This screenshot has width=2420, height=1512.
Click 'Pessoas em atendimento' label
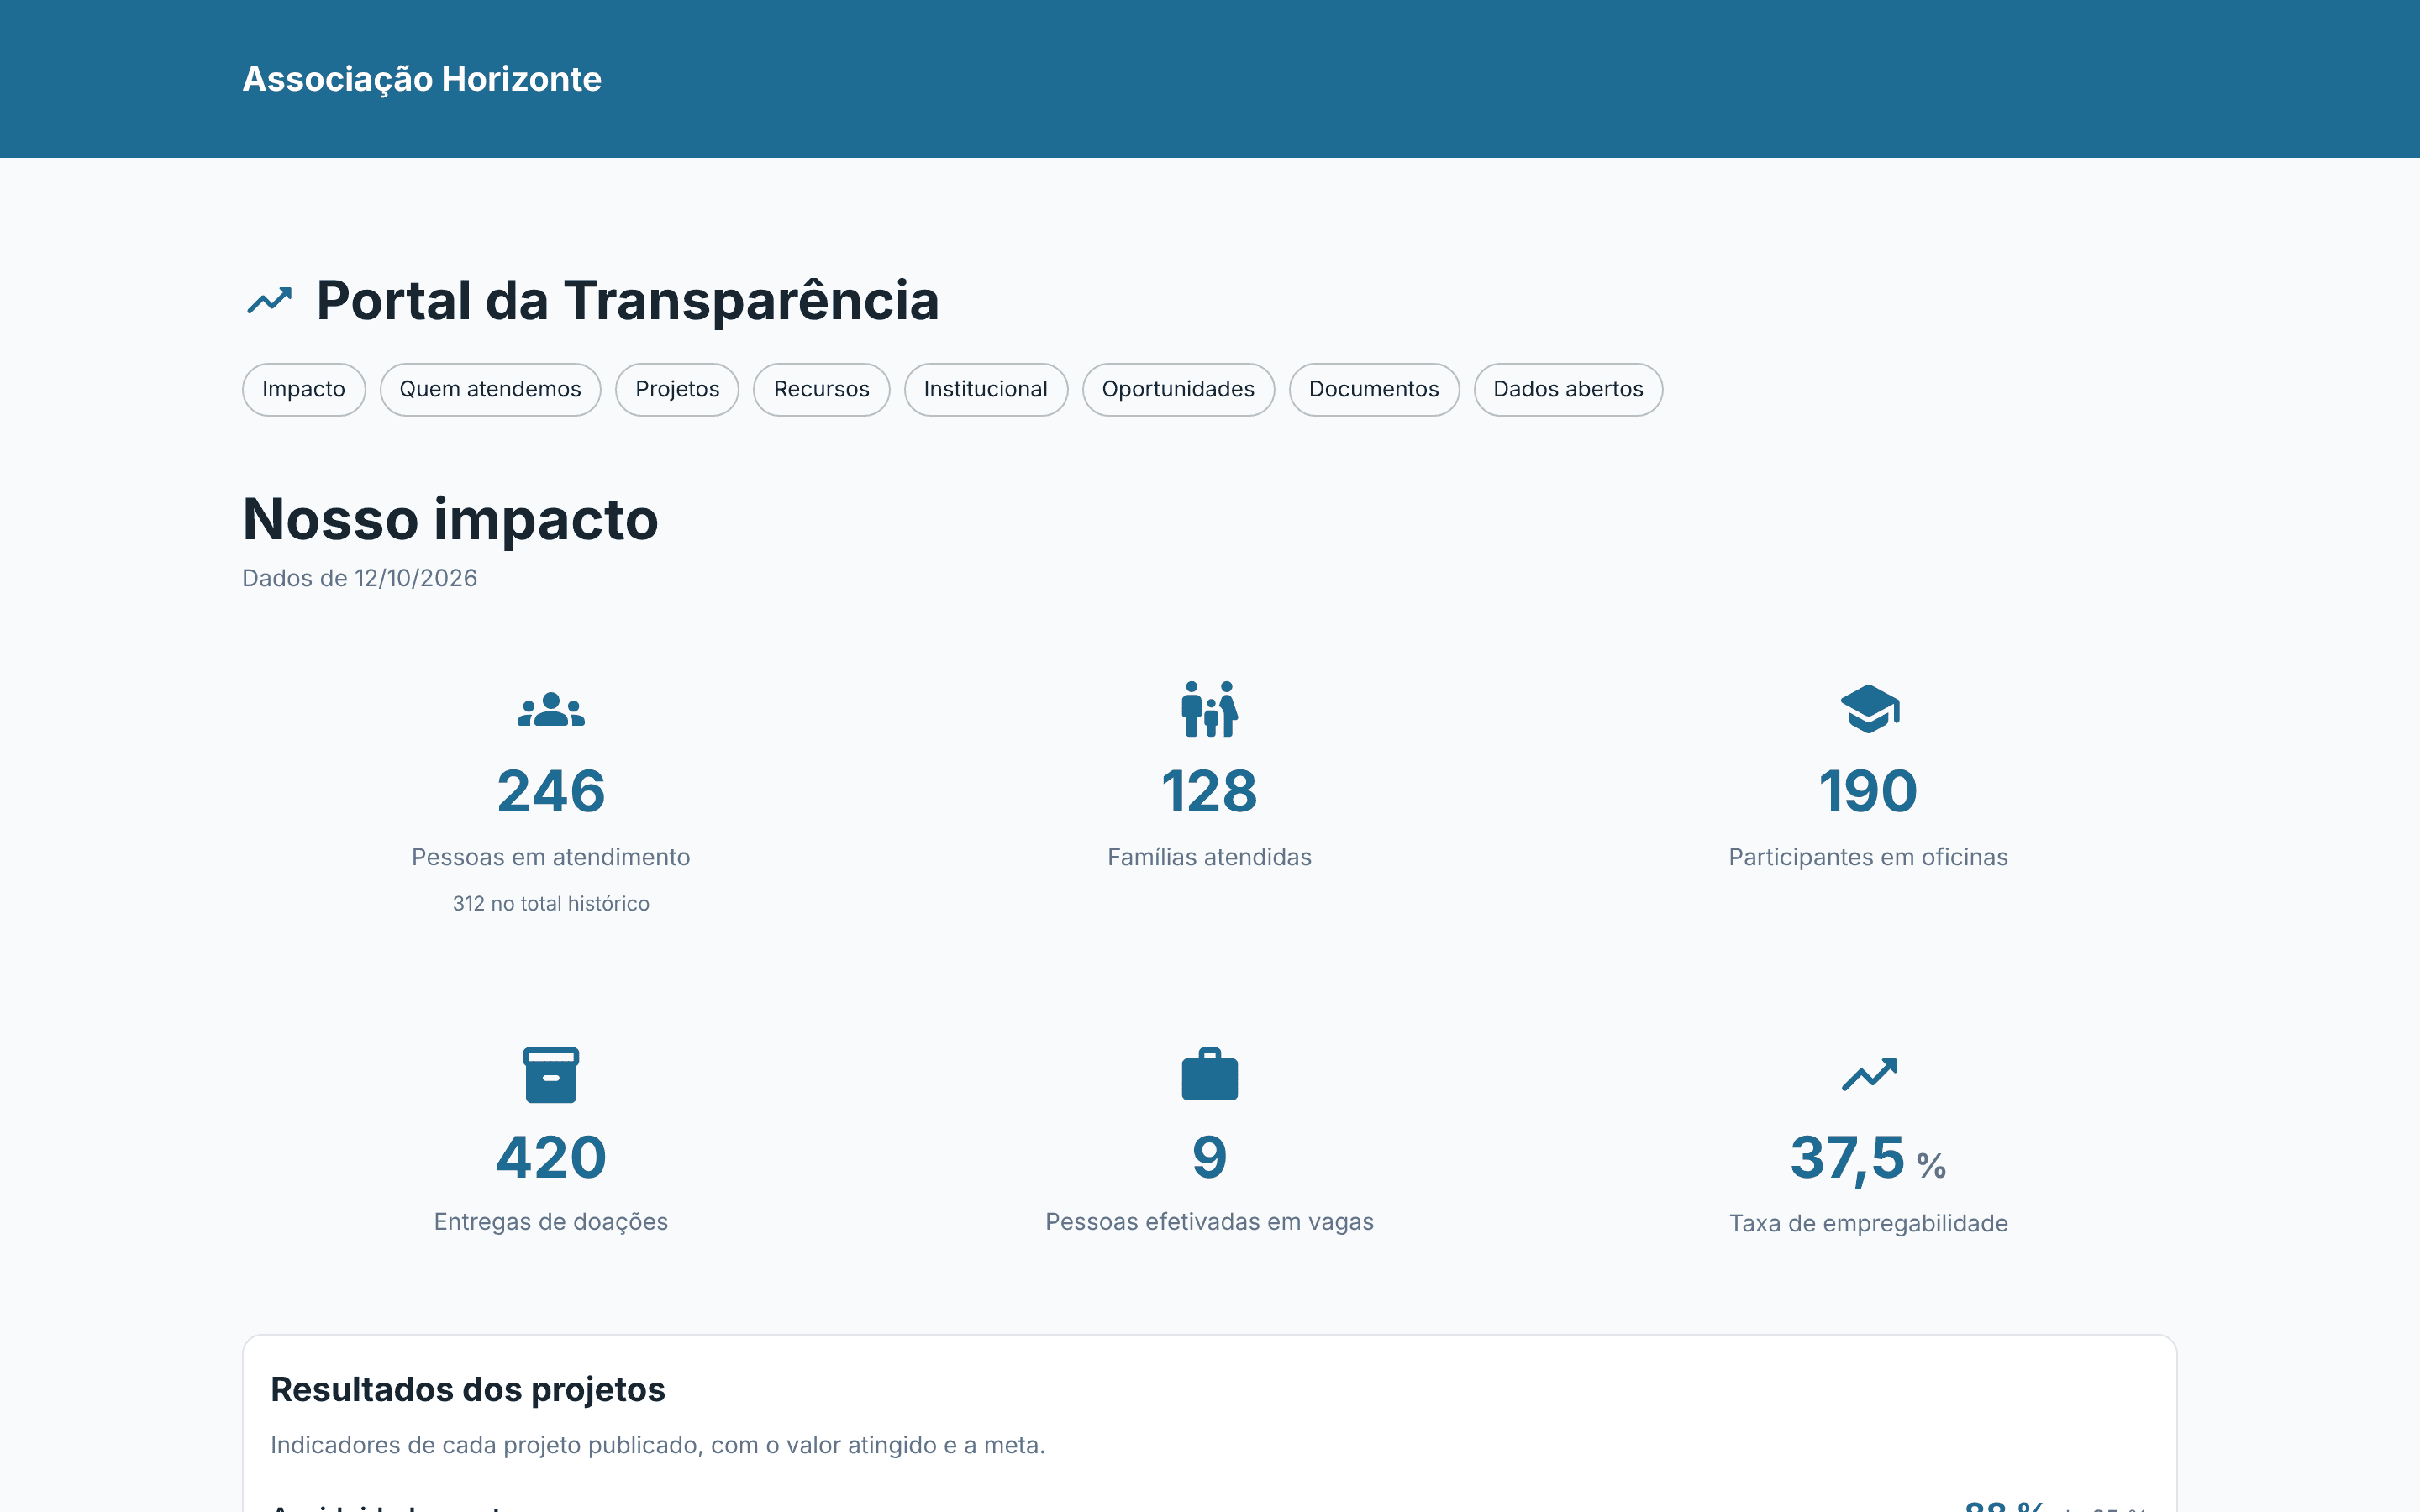tap(551, 857)
